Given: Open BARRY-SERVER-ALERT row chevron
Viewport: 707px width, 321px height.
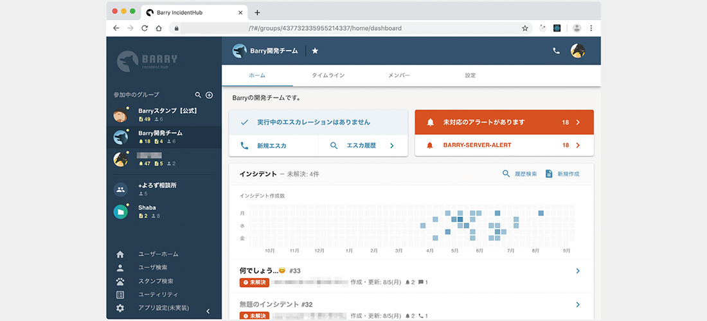Looking at the screenshot, I should 578,146.
